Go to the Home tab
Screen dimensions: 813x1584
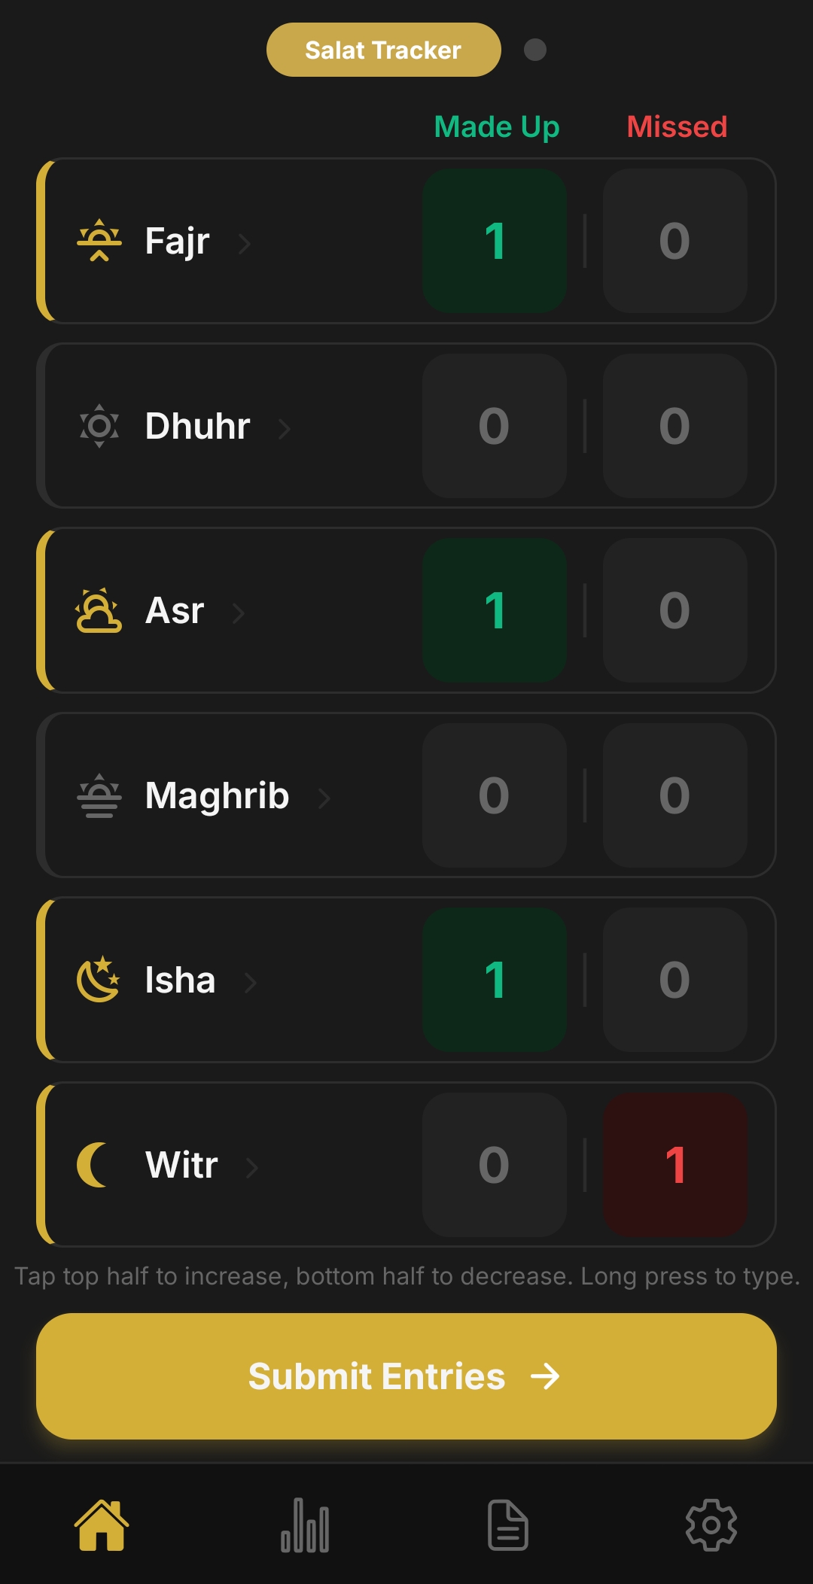tap(102, 1525)
